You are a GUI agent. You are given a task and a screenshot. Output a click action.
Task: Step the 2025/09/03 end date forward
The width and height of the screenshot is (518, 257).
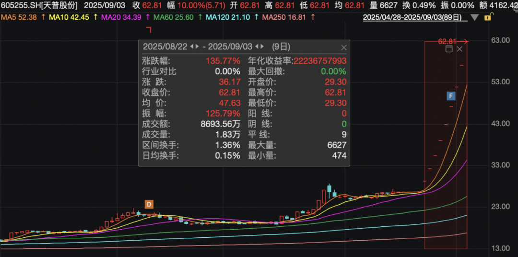pos(263,47)
